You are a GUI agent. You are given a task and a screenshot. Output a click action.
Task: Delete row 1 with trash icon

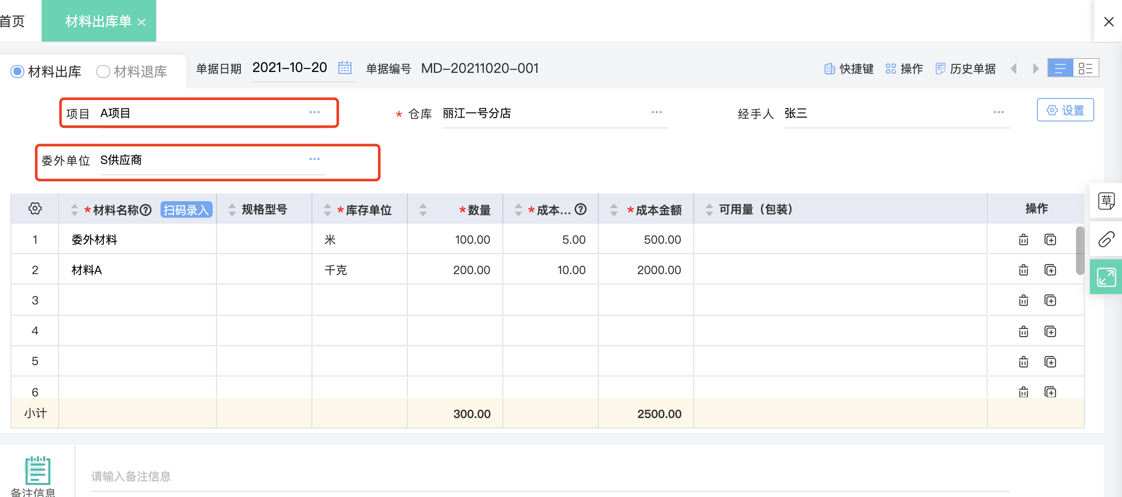point(1023,239)
